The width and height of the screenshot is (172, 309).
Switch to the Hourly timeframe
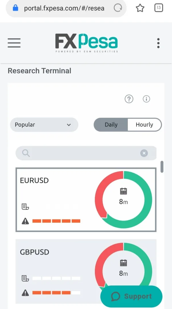coord(144,125)
